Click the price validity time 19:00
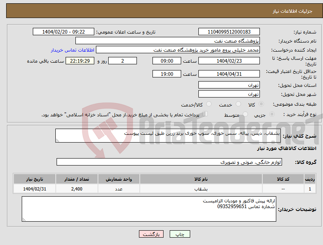This screenshot has height=245, width=323. pyautogui.click(x=167, y=74)
